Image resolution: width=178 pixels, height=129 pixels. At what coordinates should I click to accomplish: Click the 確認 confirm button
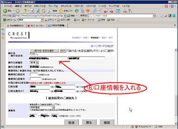click(x=107, y=122)
